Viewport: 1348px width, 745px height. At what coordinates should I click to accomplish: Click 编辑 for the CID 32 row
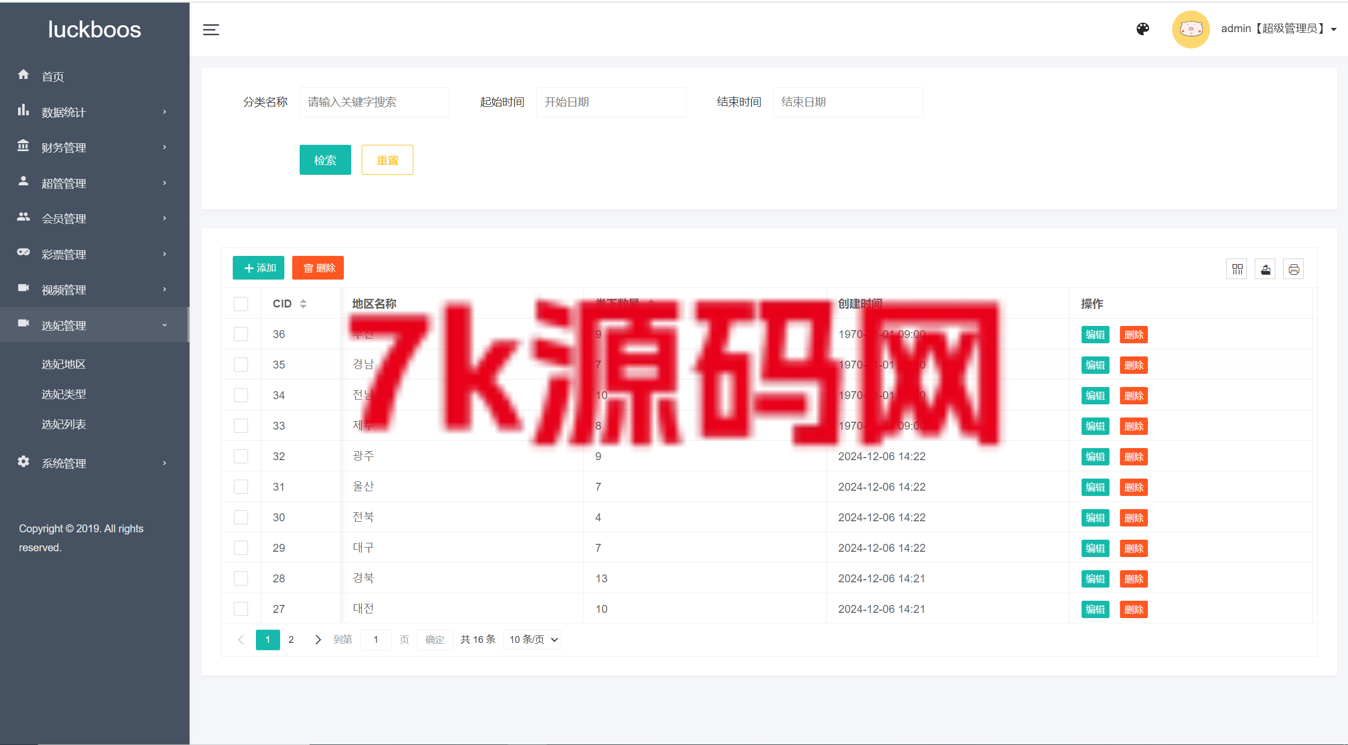point(1095,457)
